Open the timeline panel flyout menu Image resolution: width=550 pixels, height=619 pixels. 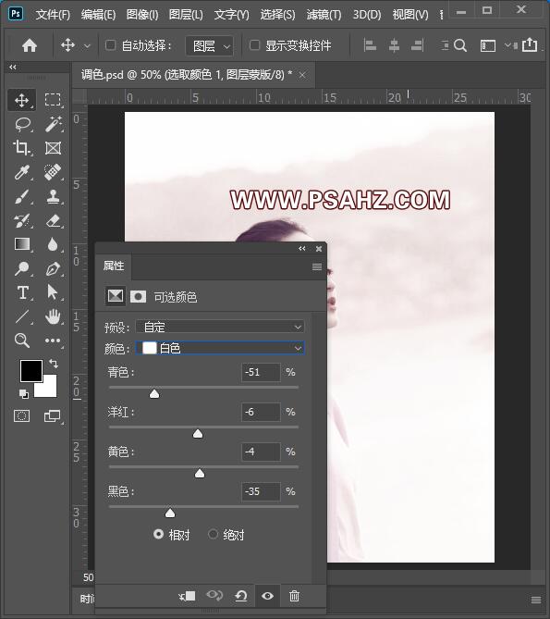536,600
